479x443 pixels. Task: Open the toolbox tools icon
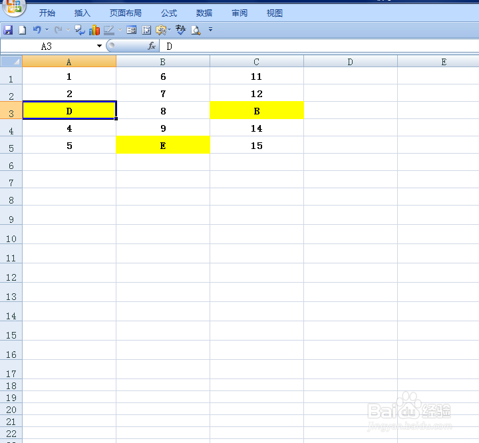161,30
